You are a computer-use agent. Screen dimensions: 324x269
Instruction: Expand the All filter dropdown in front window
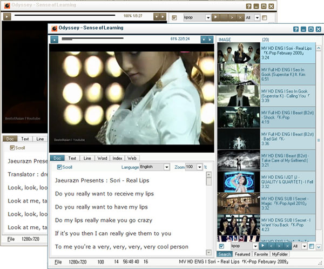304,246
